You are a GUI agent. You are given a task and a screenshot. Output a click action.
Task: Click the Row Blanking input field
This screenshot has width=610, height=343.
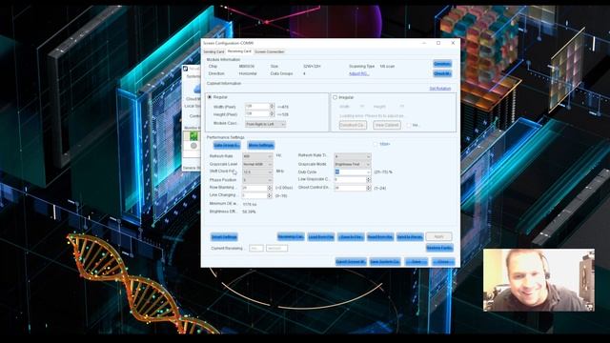254,188
